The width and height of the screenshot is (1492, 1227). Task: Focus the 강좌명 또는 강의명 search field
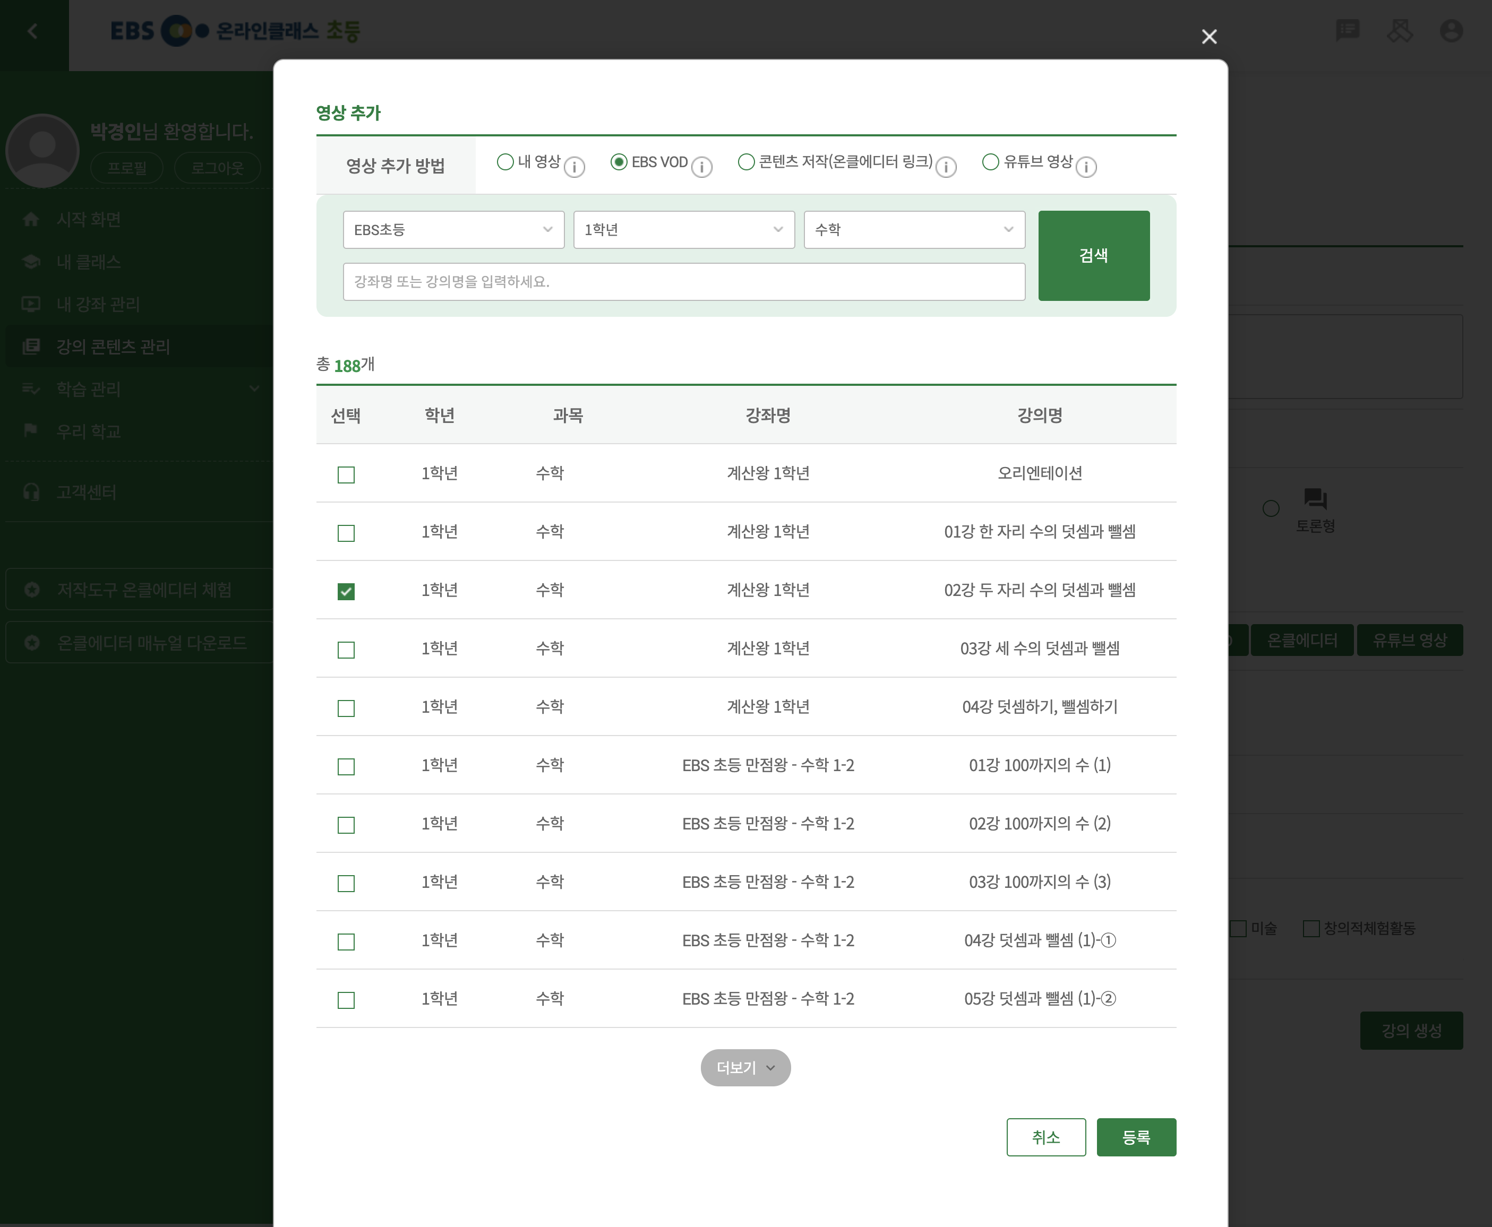click(x=684, y=281)
